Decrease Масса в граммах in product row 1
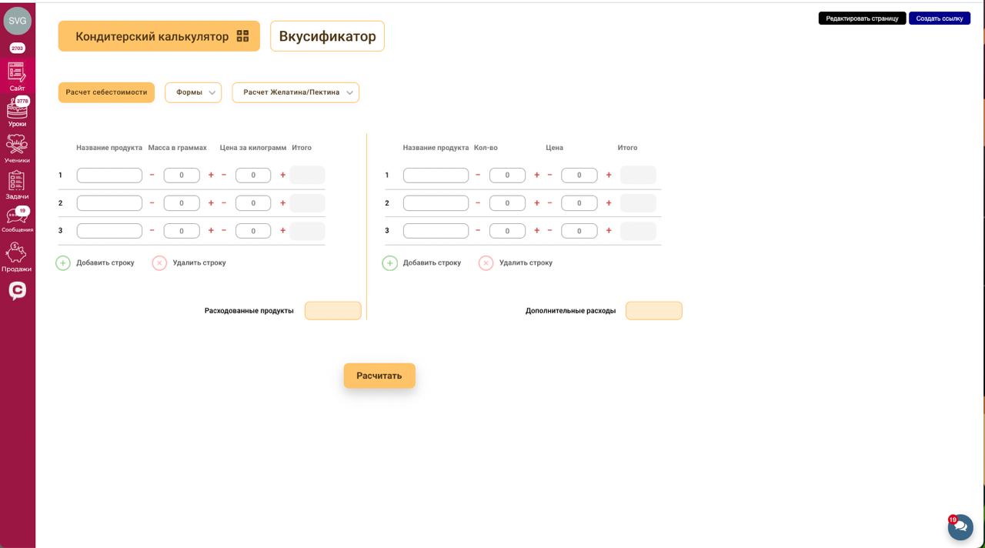Image resolution: width=985 pixels, height=548 pixels. (x=152, y=175)
